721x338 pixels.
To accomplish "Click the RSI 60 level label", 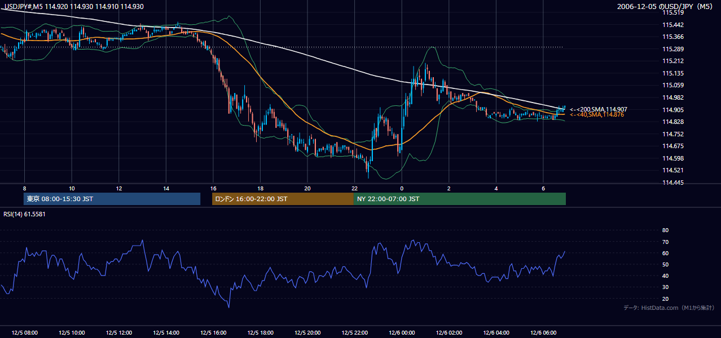I will tap(665, 253).
